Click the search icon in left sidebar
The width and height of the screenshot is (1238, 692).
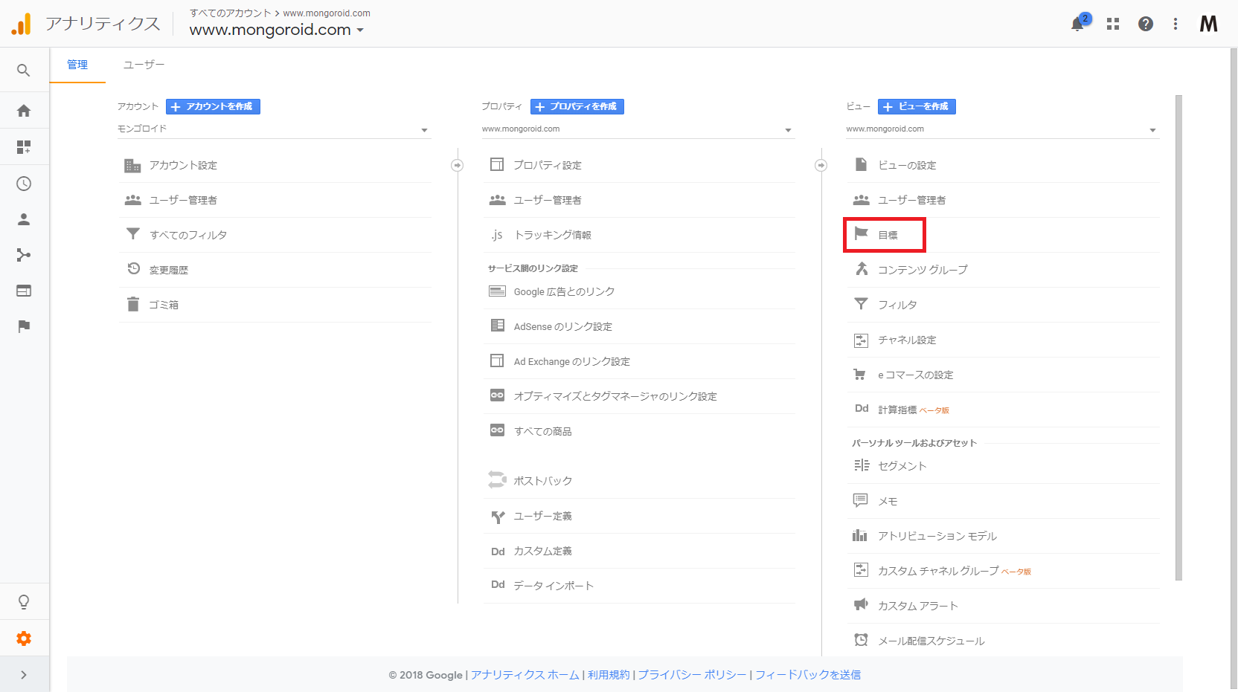[24, 71]
